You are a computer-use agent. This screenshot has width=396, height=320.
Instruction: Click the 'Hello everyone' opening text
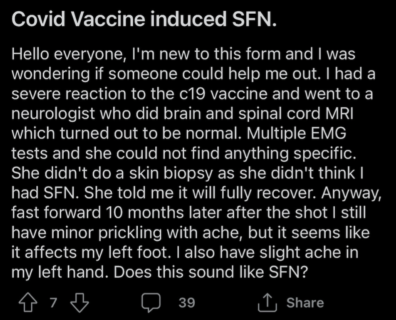coord(69,54)
